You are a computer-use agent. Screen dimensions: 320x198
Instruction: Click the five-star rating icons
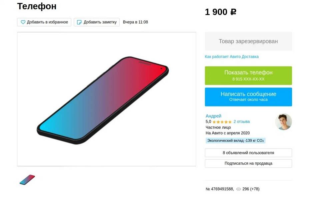pyautogui.click(x=222, y=122)
